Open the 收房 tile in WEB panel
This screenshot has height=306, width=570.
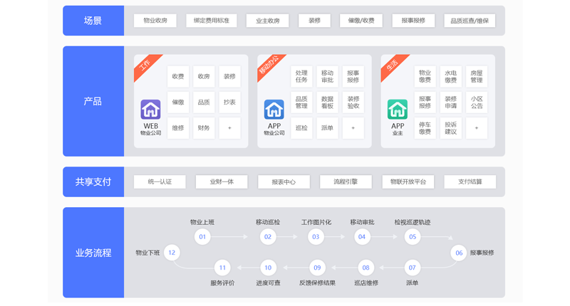tap(204, 76)
